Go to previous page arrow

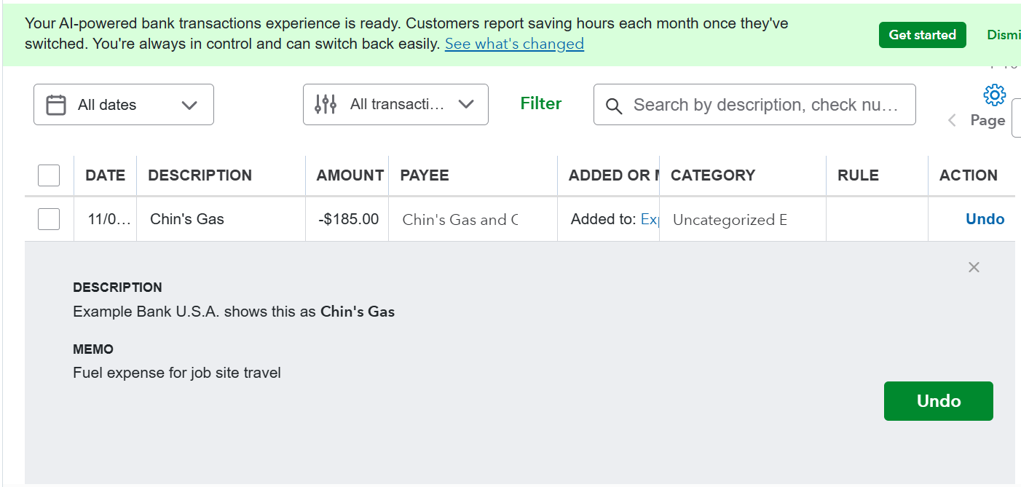coord(952,121)
